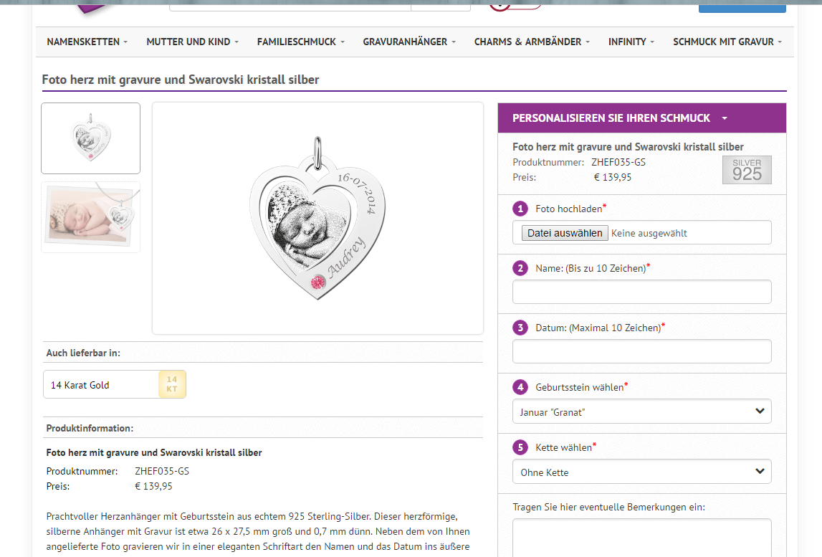Open the Geburtsstein wählen dropdown

coord(641,411)
